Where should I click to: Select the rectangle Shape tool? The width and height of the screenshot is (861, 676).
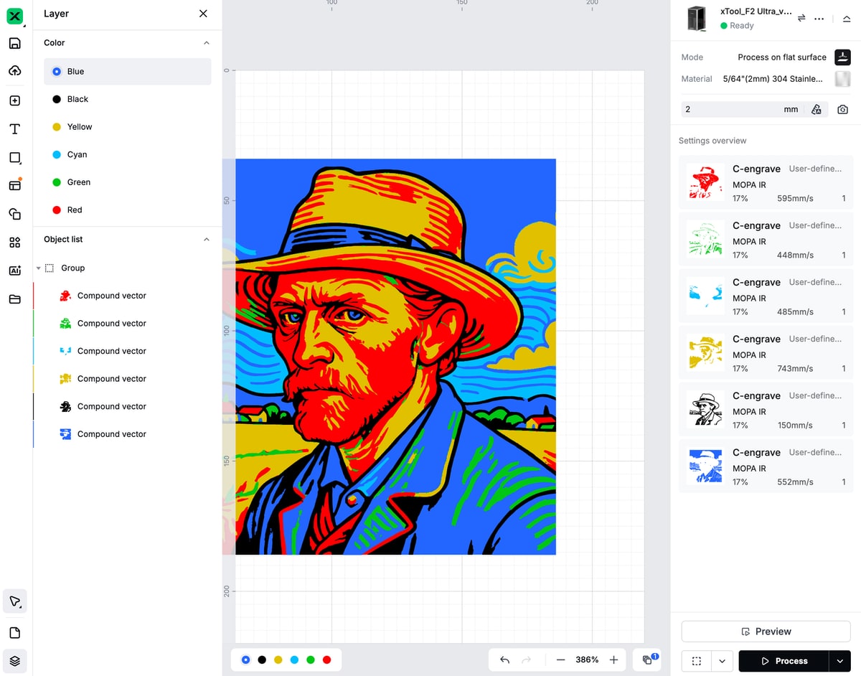coord(14,158)
